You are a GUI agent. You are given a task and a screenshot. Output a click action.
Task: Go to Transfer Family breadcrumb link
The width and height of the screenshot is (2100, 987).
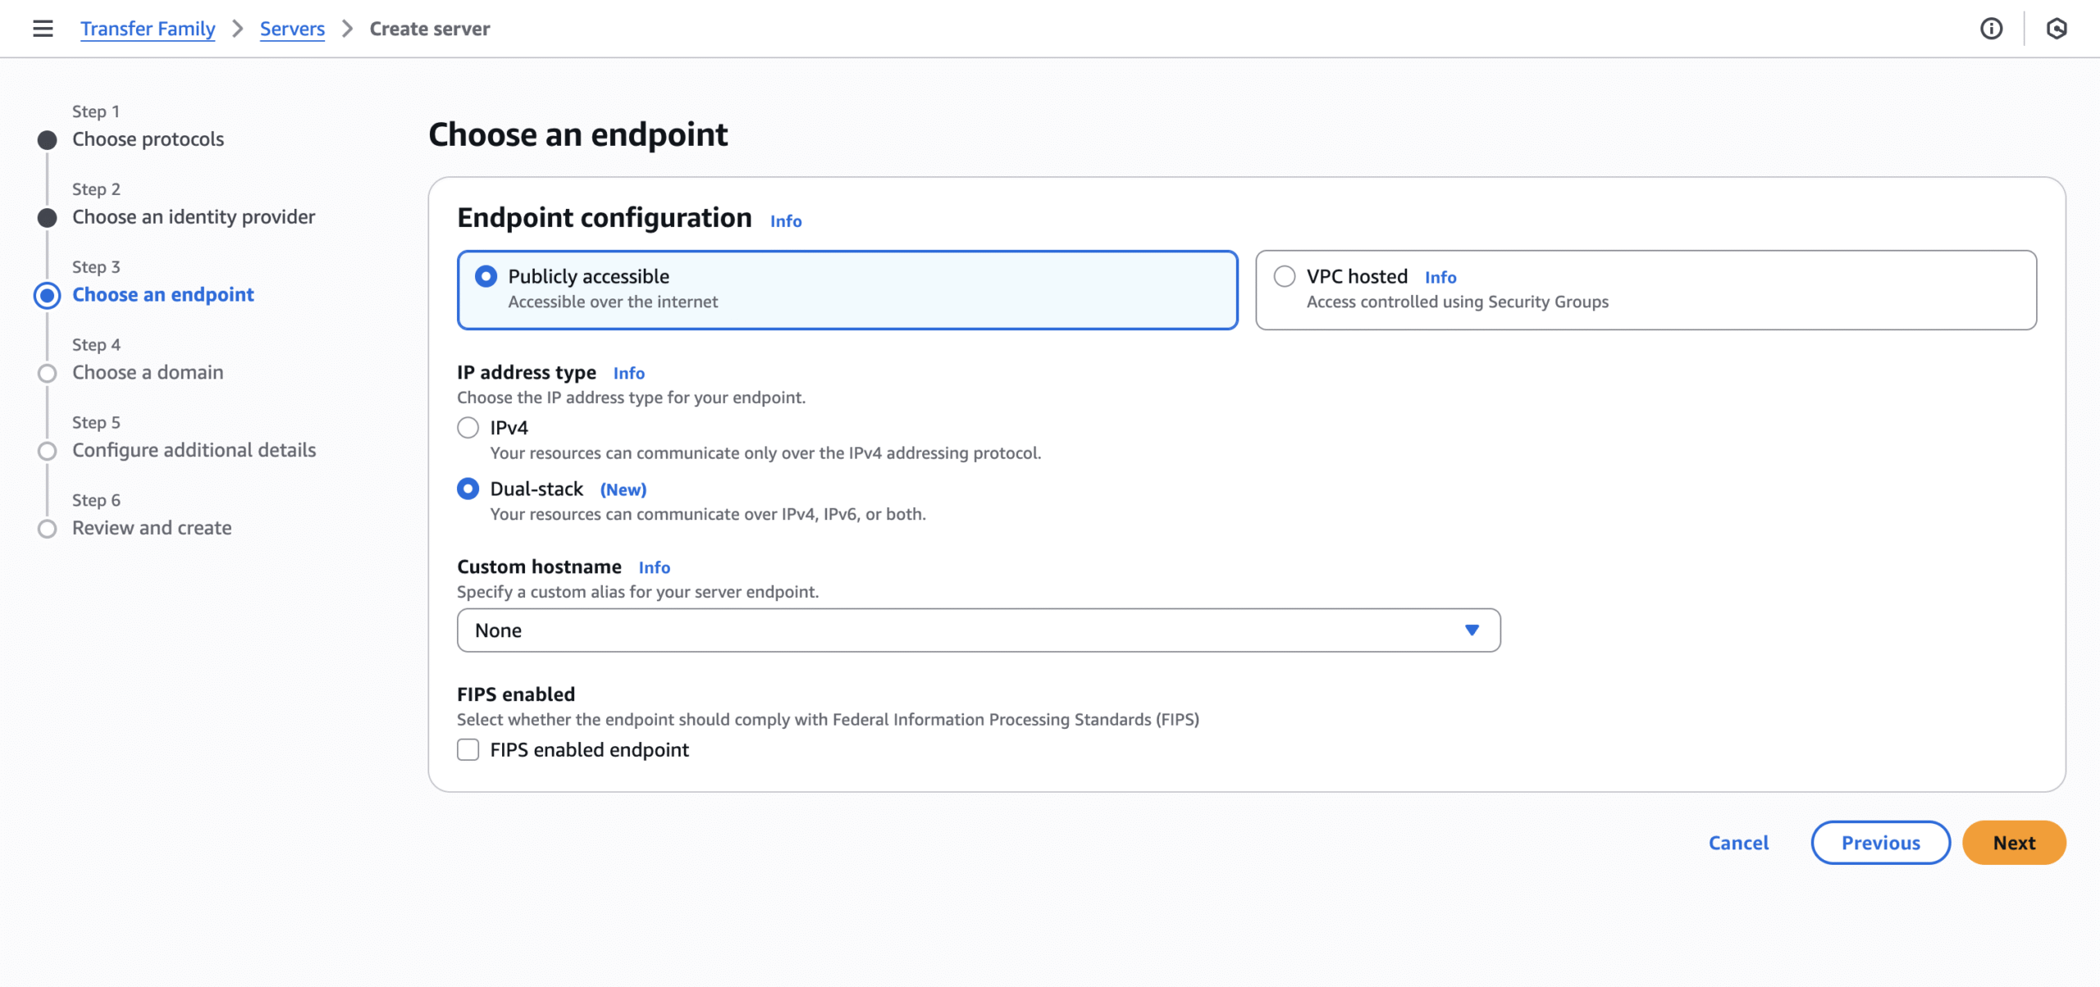point(148,29)
